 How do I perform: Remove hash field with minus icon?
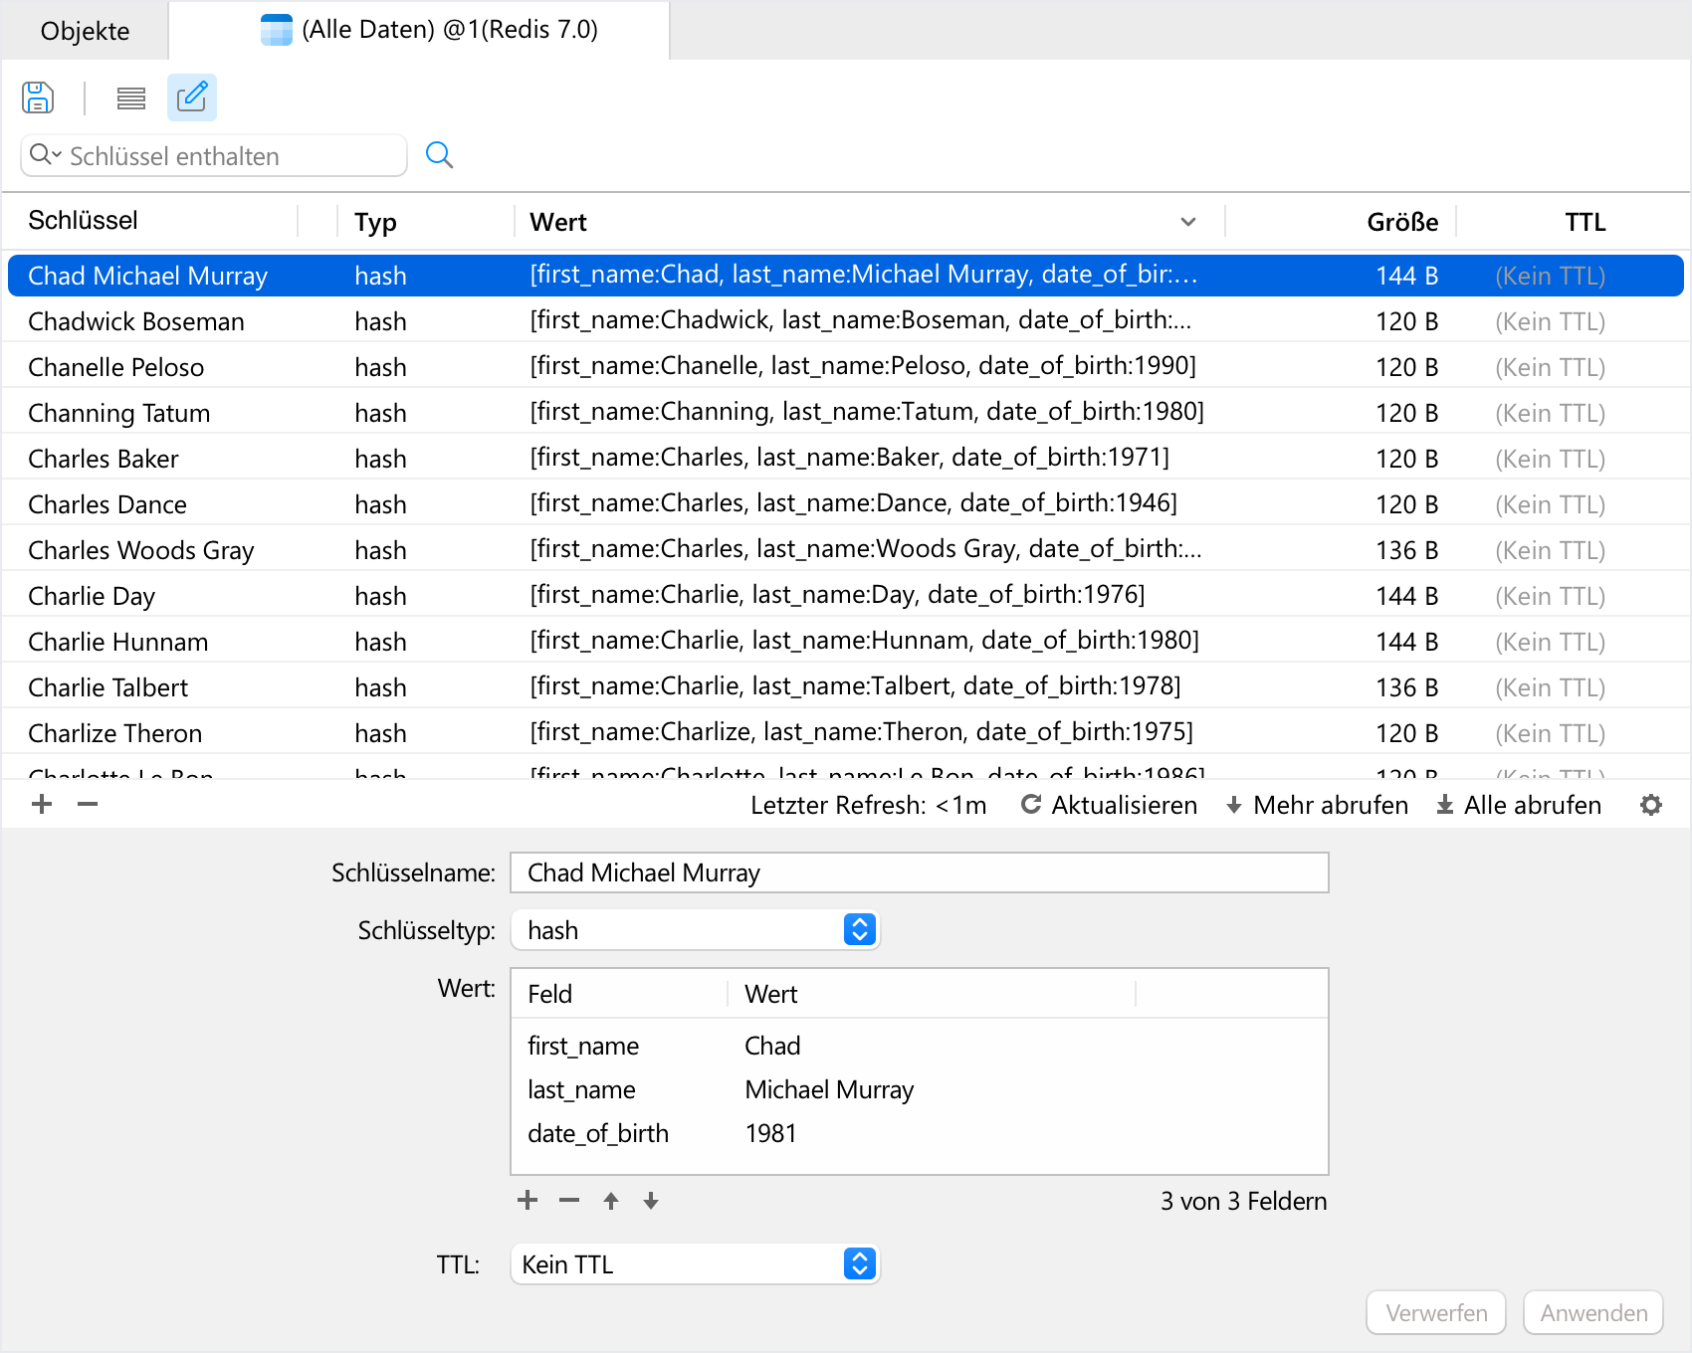pyautogui.click(x=569, y=1201)
